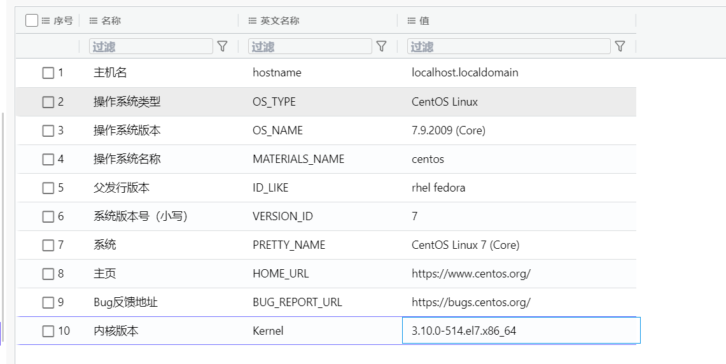Check the checkbox for row 2 操作系统类型

pos(48,102)
